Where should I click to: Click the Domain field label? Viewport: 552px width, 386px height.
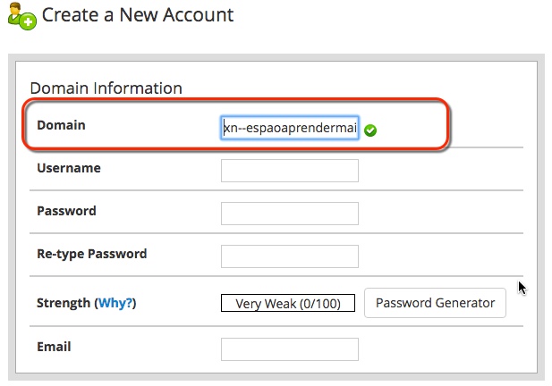(61, 125)
